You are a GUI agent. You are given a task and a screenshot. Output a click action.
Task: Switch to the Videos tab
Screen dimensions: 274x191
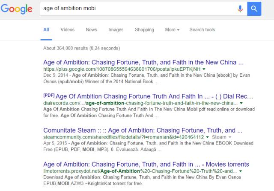click(x=67, y=30)
